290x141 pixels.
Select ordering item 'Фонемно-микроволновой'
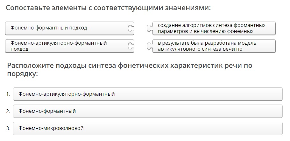pyautogui.click(x=148, y=128)
